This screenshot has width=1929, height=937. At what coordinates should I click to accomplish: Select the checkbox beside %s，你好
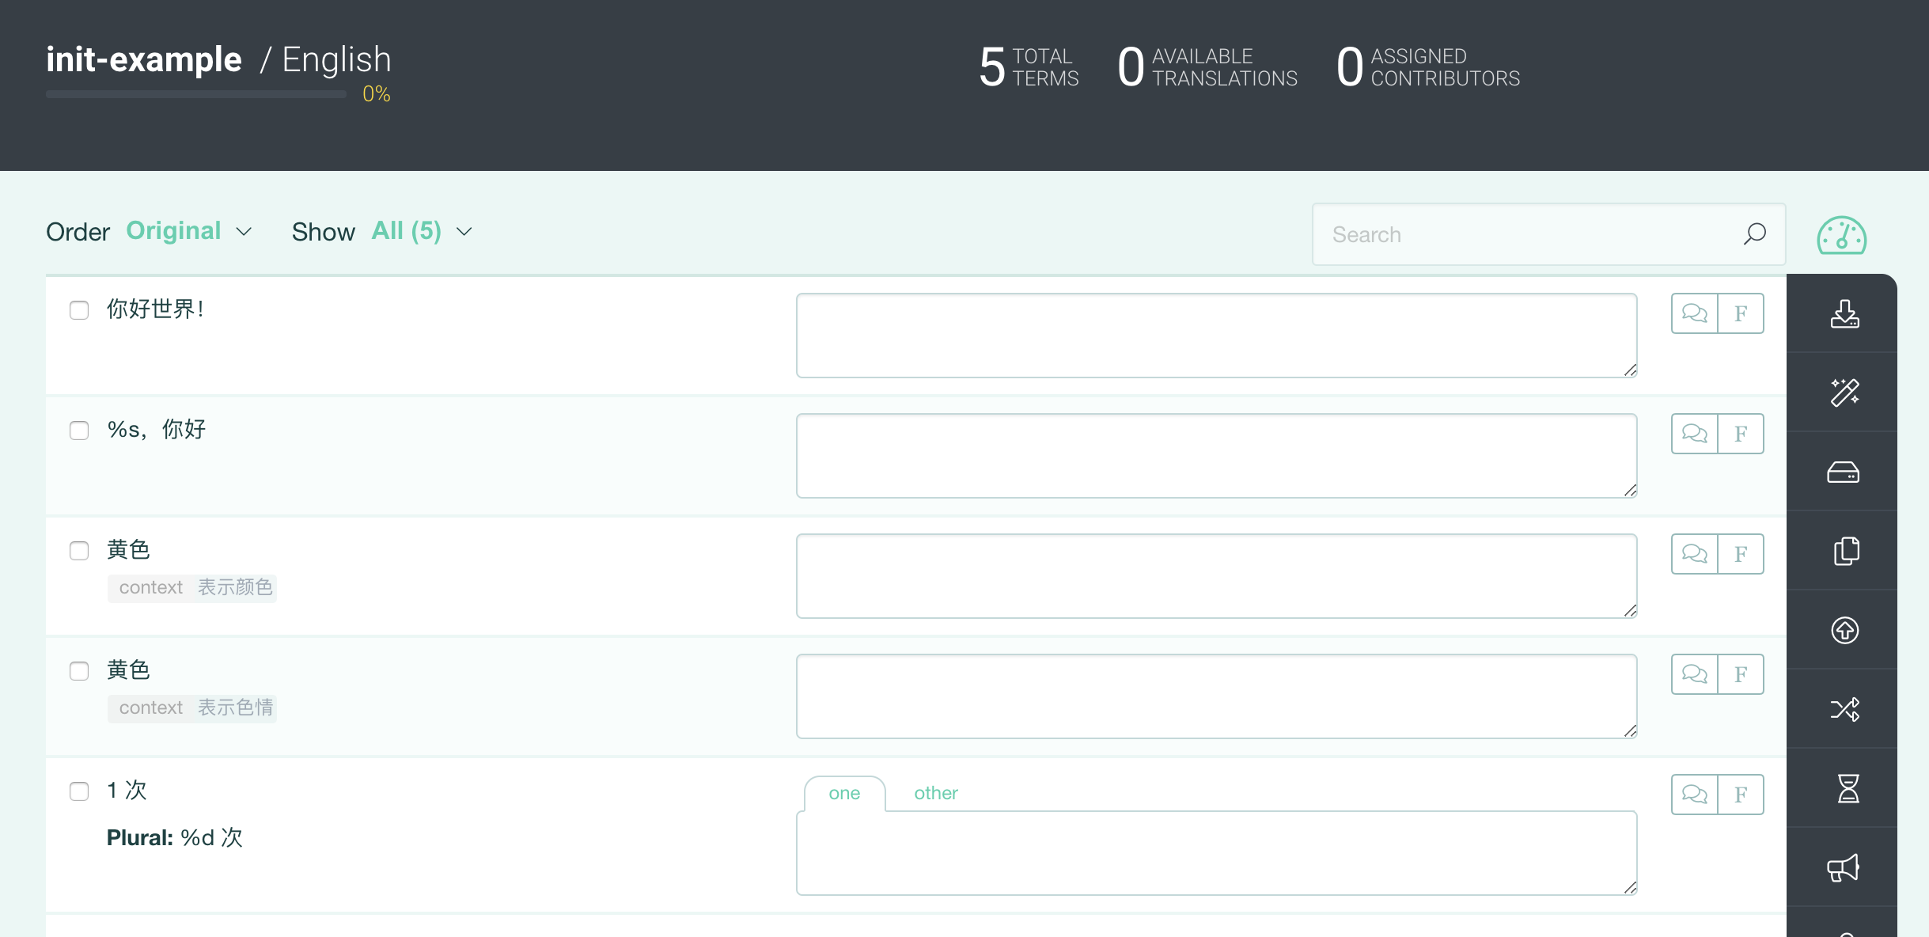(79, 431)
